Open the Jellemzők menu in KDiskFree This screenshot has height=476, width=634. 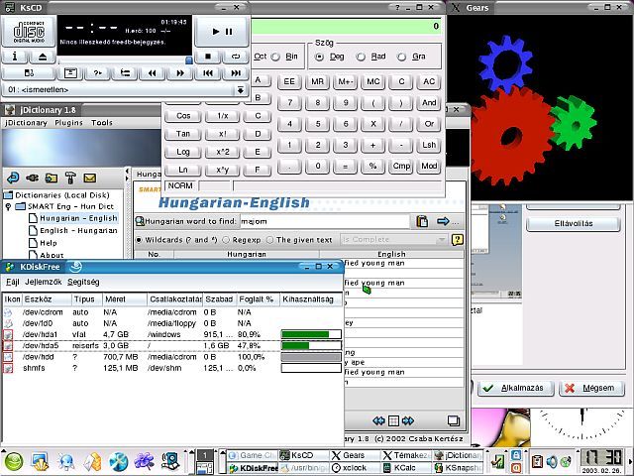point(43,283)
